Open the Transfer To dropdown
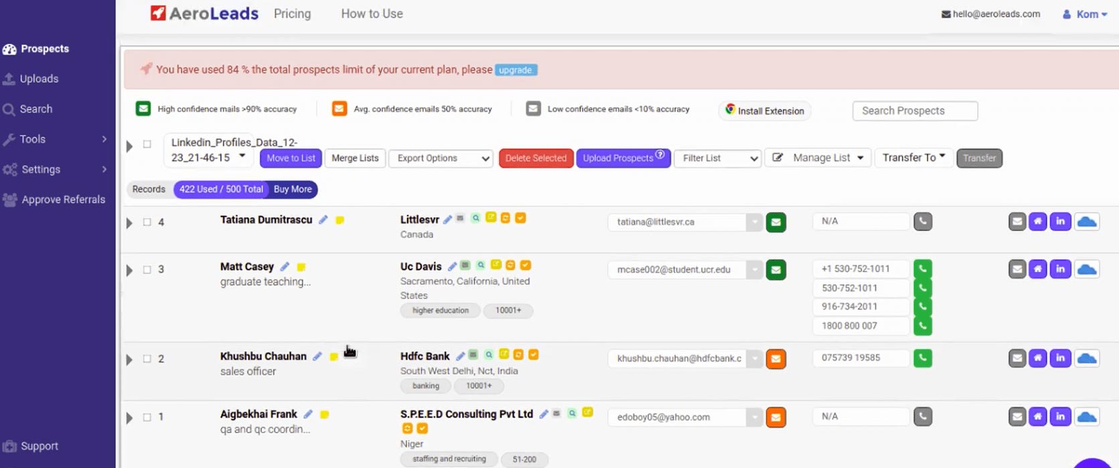This screenshot has height=468, width=1119. click(x=913, y=158)
